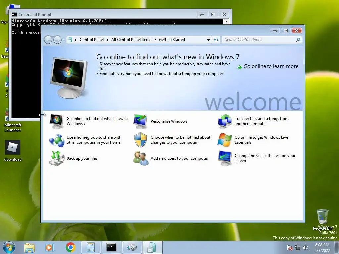The width and height of the screenshot is (339, 254).
Task: Click Command Prompt scrollbar up arrow
Action: [226, 21]
